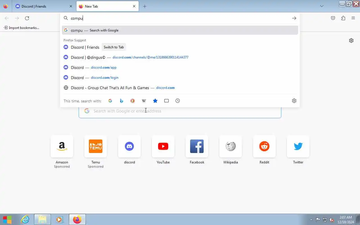Open the discord.com/login suggestion

point(180,78)
